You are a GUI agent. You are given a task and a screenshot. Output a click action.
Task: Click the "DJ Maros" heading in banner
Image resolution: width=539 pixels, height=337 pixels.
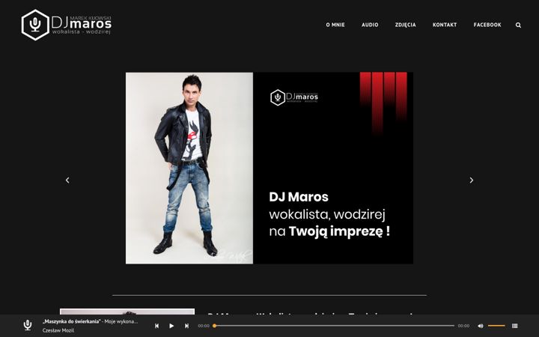[299, 197]
